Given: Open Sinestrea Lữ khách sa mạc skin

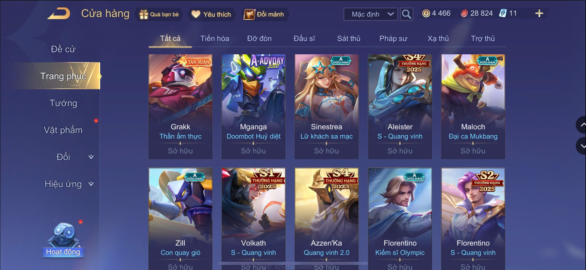Looking at the screenshot, I should tap(327, 107).
